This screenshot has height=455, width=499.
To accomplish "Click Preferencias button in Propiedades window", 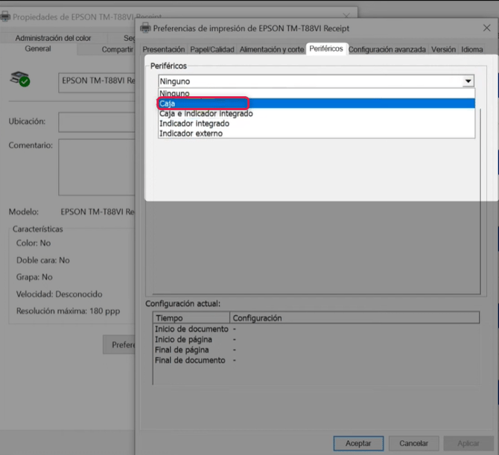I will pyautogui.click(x=119, y=345).
